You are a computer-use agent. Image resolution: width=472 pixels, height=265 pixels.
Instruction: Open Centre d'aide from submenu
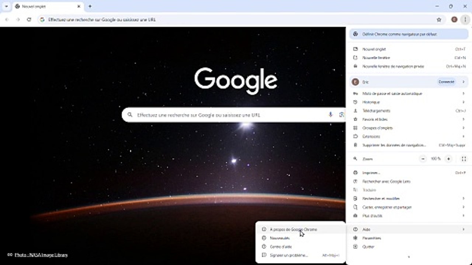point(301,247)
